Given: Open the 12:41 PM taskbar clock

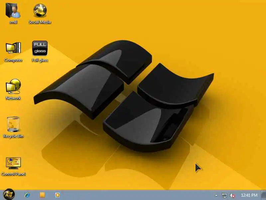Looking at the screenshot, I should point(249,195).
